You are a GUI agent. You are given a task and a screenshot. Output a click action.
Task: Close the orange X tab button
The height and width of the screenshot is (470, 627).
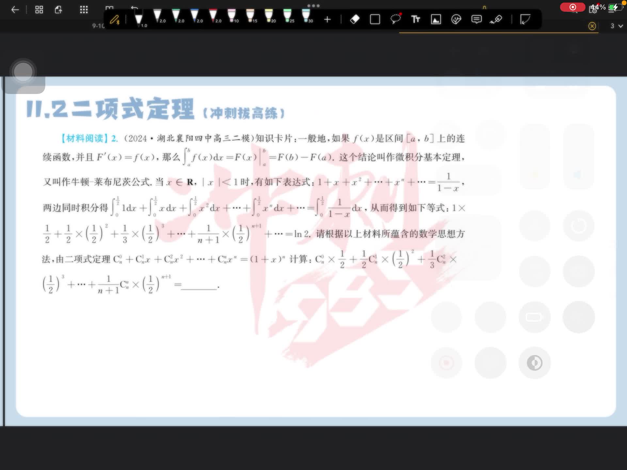pos(592,26)
